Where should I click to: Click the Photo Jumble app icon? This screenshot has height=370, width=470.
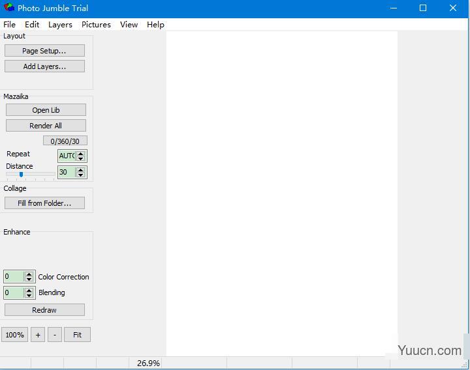tap(8, 8)
